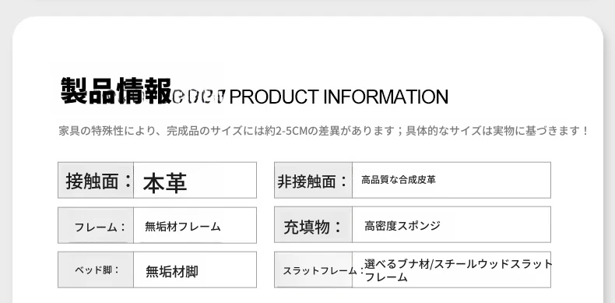Click the 高密度スポンジ value
The height and width of the screenshot is (303, 615).
402,226
